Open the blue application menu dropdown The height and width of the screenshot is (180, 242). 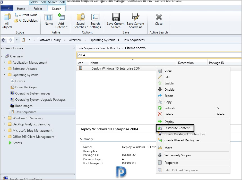7,8
